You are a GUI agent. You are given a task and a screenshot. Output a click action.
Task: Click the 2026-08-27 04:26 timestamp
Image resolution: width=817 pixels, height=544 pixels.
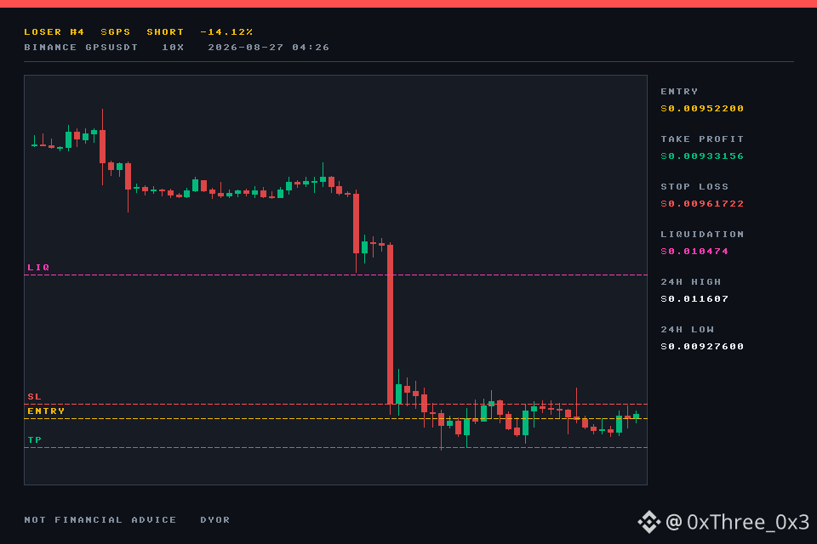269,47
